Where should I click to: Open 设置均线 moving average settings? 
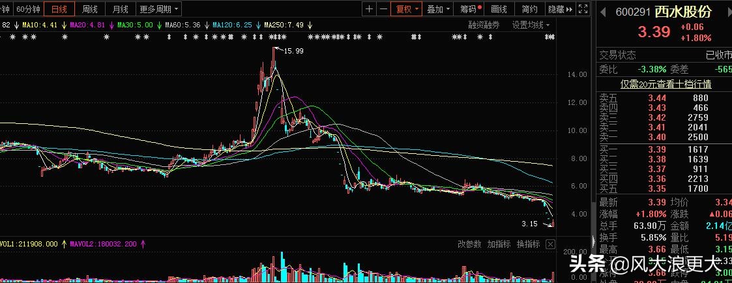[530, 25]
